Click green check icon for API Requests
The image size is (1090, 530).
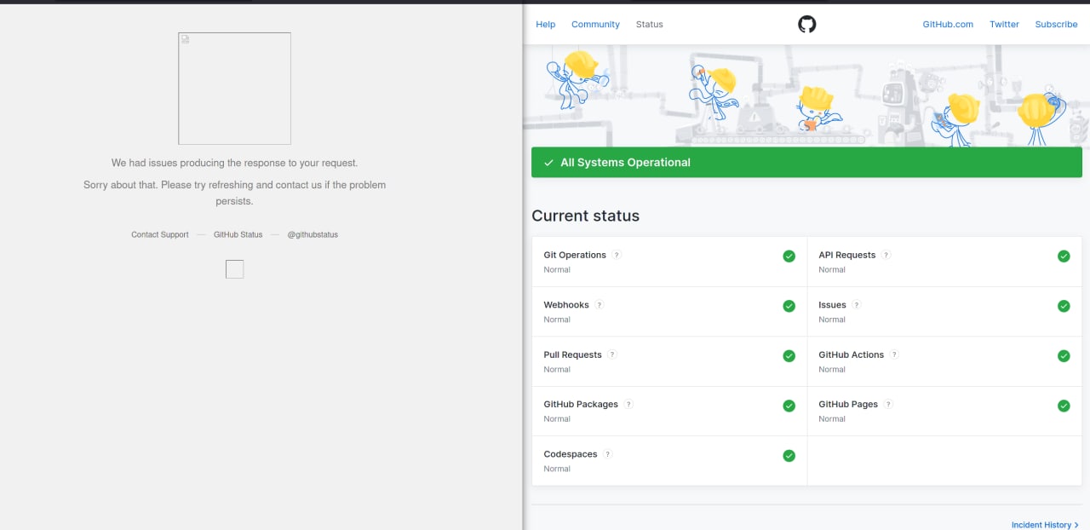point(1064,256)
